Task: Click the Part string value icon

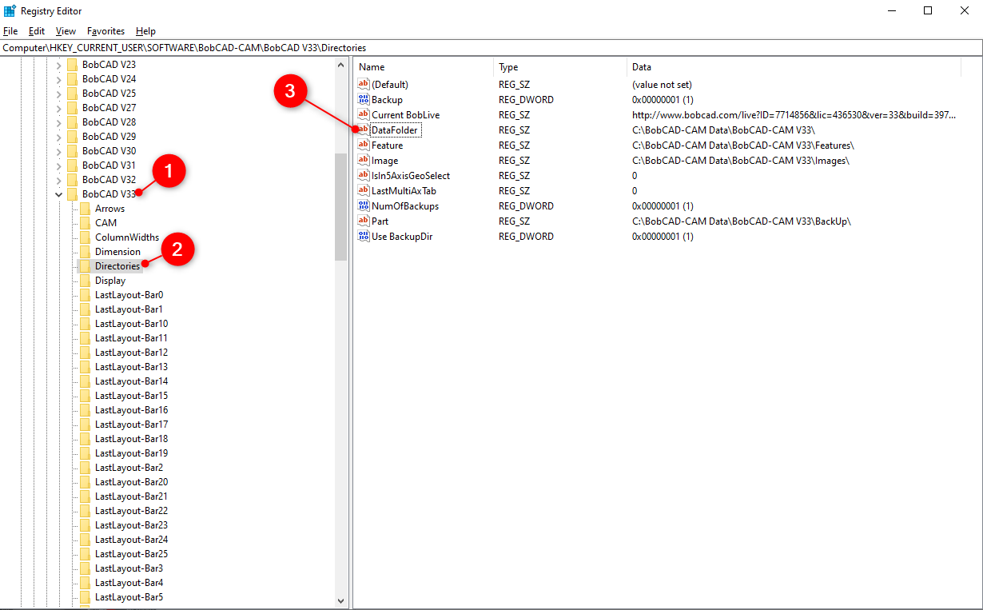Action: point(364,221)
